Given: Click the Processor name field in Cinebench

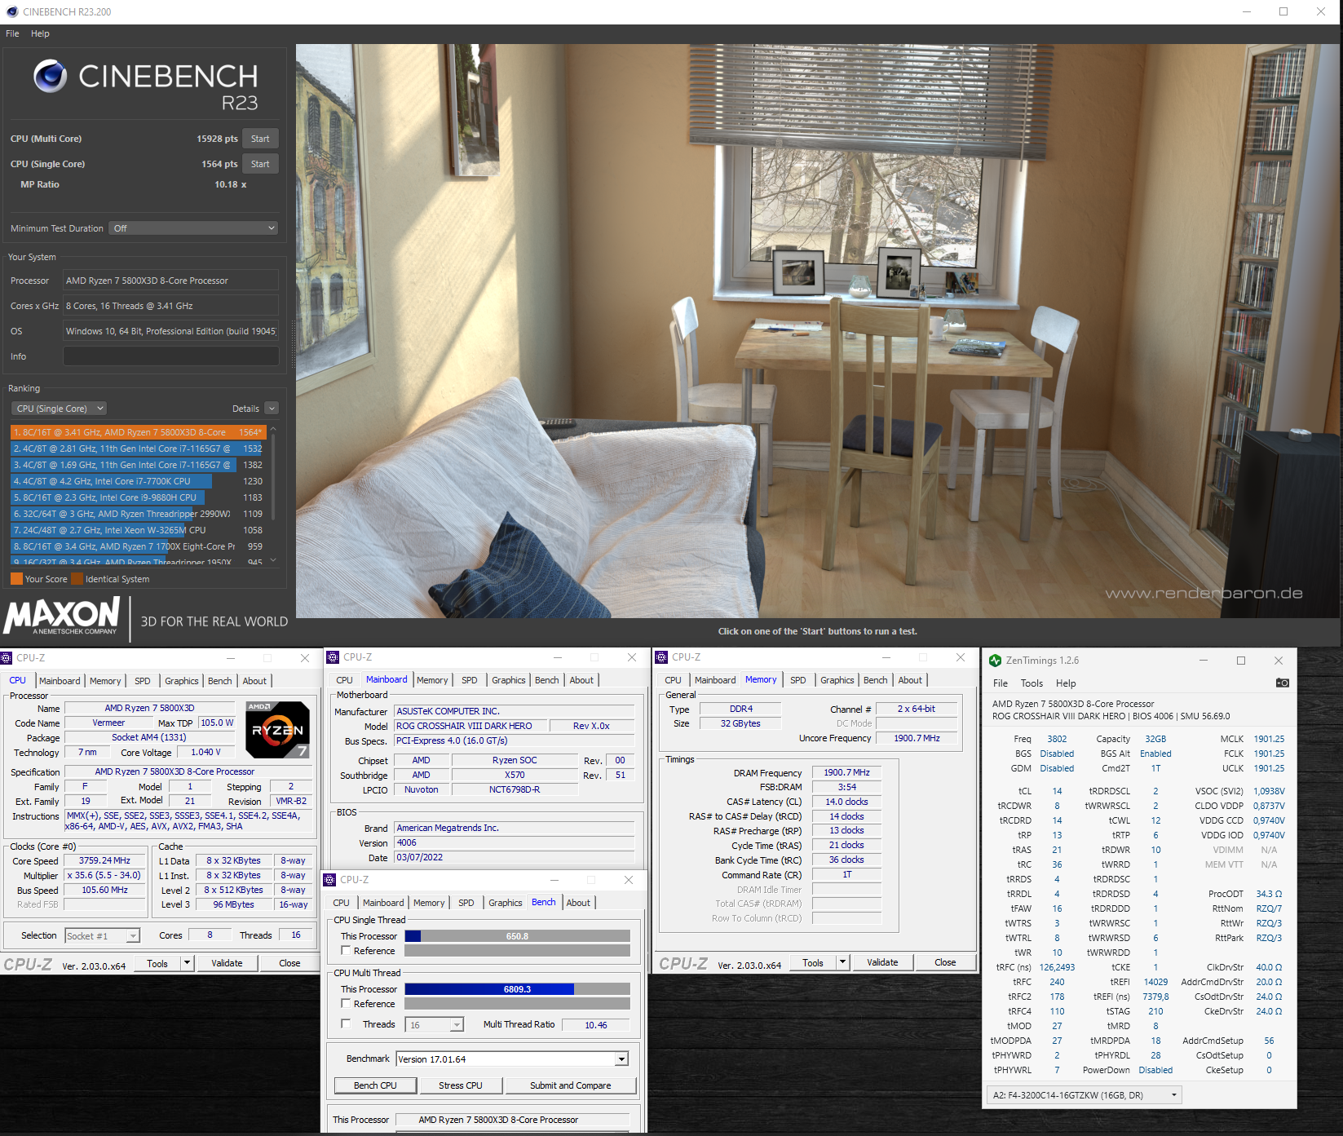Looking at the screenshot, I should click(171, 281).
